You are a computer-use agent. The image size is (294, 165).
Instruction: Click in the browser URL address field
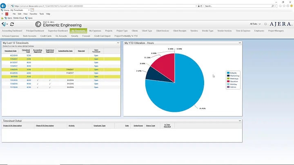click(103, 6)
